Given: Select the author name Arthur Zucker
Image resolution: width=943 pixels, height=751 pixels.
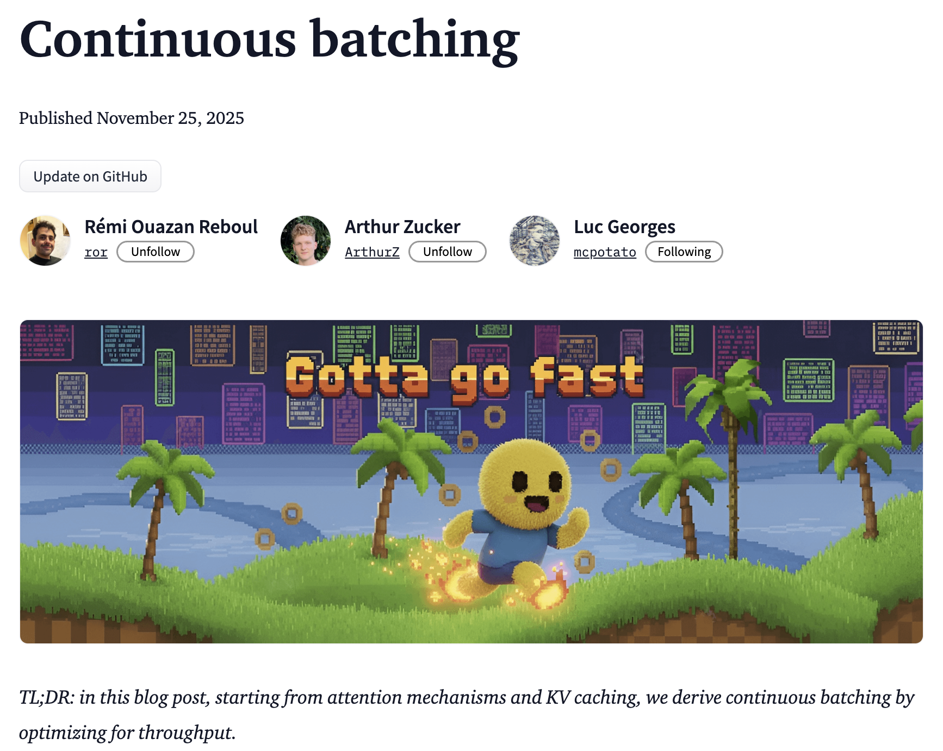Looking at the screenshot, I should (402, 227).
